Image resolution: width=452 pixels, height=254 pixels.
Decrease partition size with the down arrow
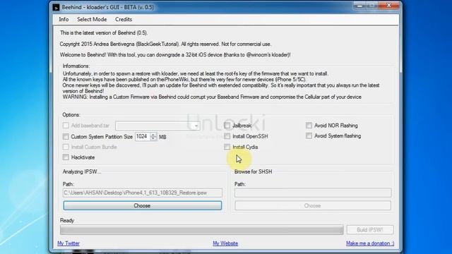(x=153, y=138)
